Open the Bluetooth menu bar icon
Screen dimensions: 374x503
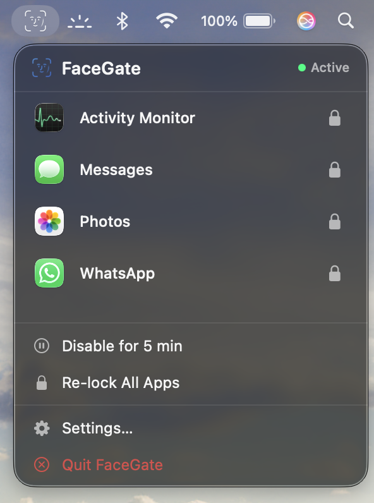[122, 21]
